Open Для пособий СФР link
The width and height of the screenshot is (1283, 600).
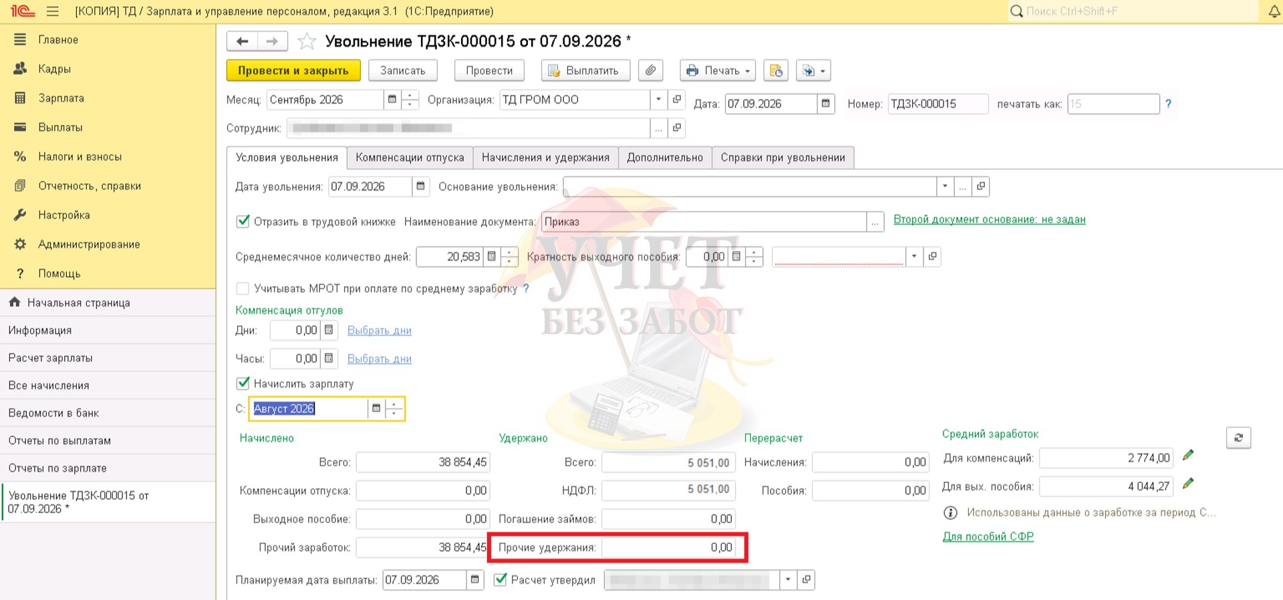pyautogui.click(x=988, y=537)
